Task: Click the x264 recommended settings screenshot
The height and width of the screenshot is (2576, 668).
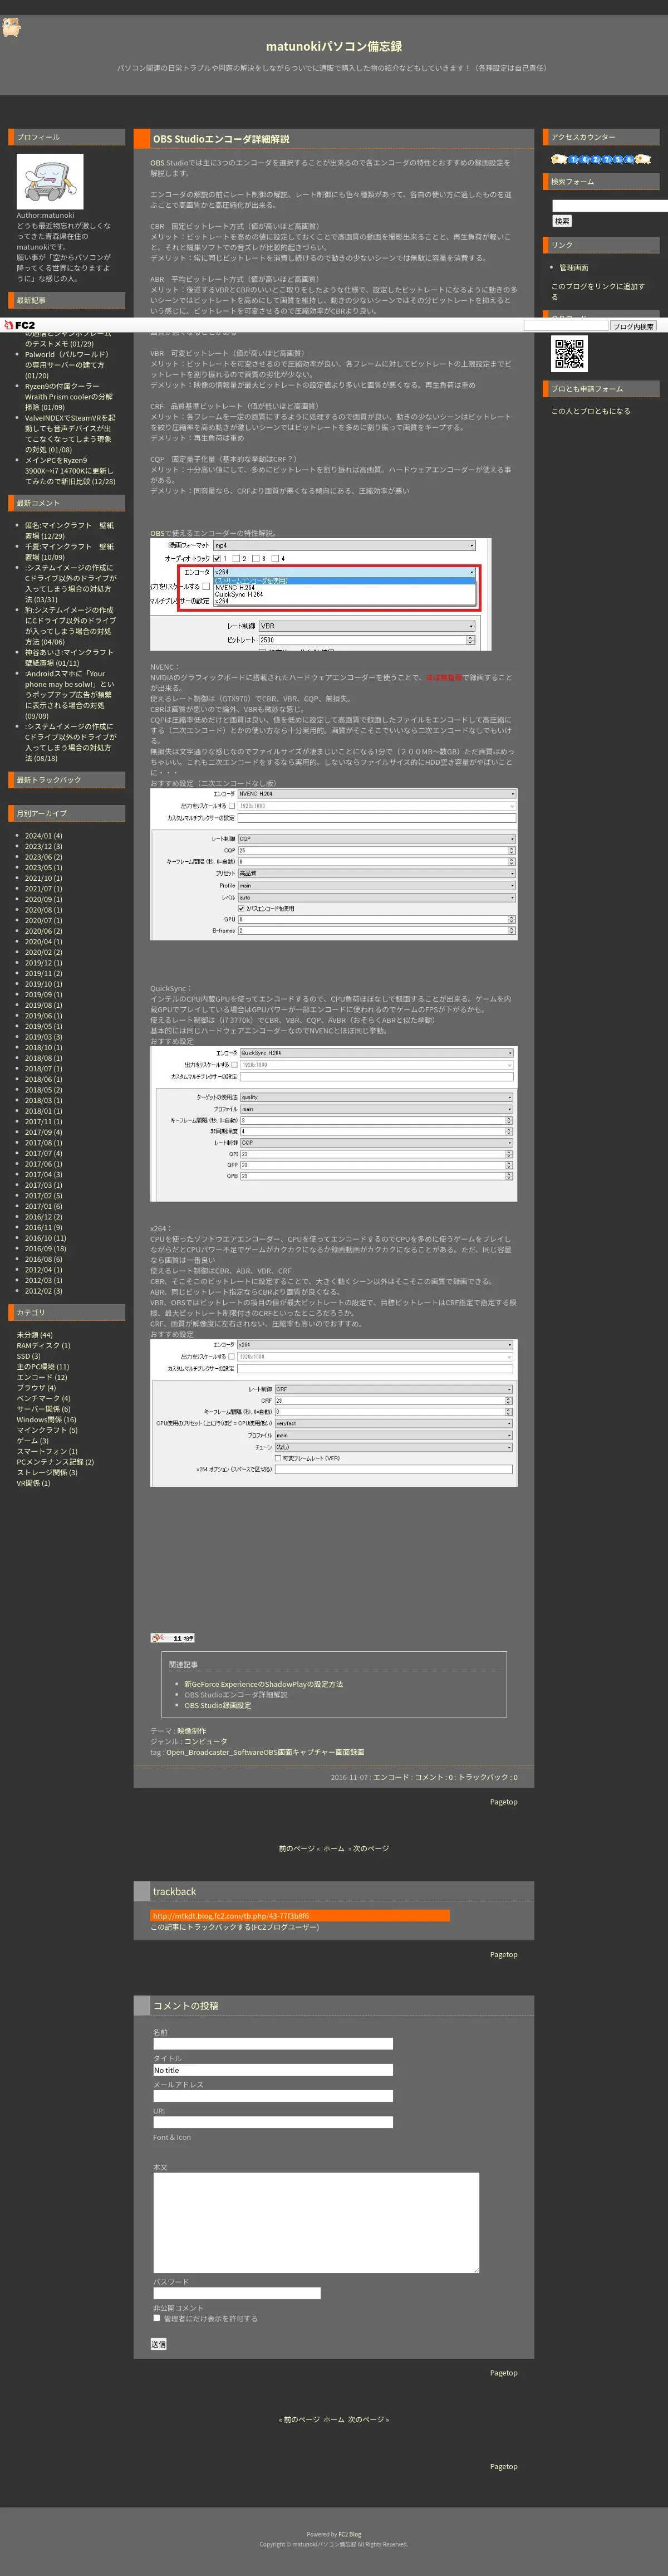Action: (x=333, y=1412)
